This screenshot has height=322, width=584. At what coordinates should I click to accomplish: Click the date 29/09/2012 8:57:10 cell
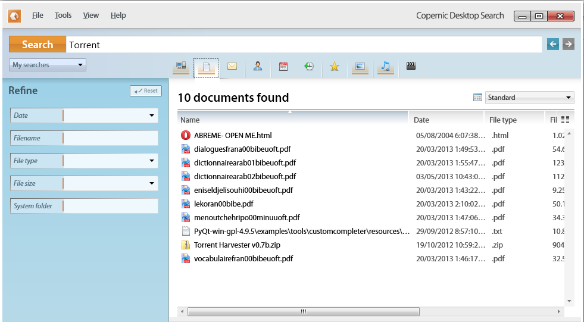451,231
